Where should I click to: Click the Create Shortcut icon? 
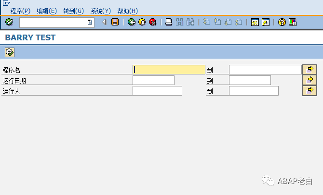266,22
